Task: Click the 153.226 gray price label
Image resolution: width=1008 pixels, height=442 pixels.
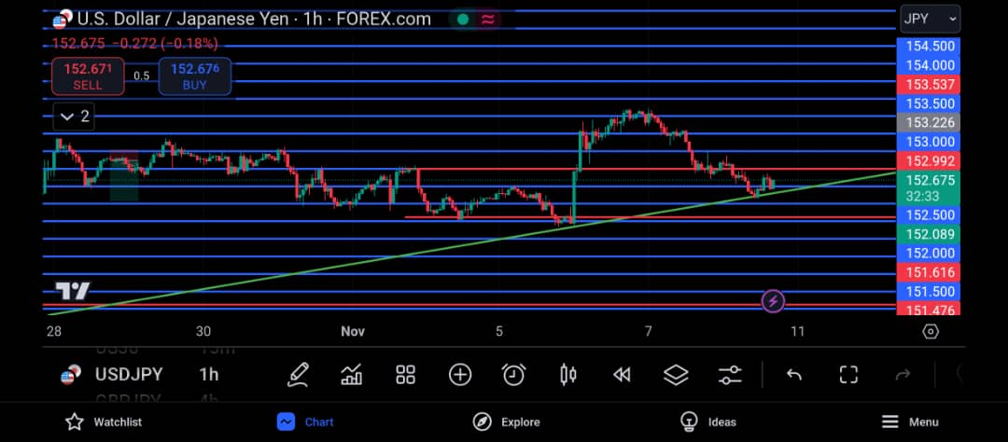Action: click(929, 123)
